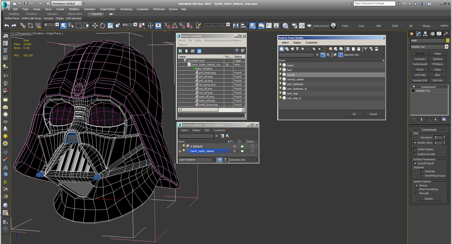Toggle Isoline Display checkbox
Screen dimensions: 452x244
415,149
